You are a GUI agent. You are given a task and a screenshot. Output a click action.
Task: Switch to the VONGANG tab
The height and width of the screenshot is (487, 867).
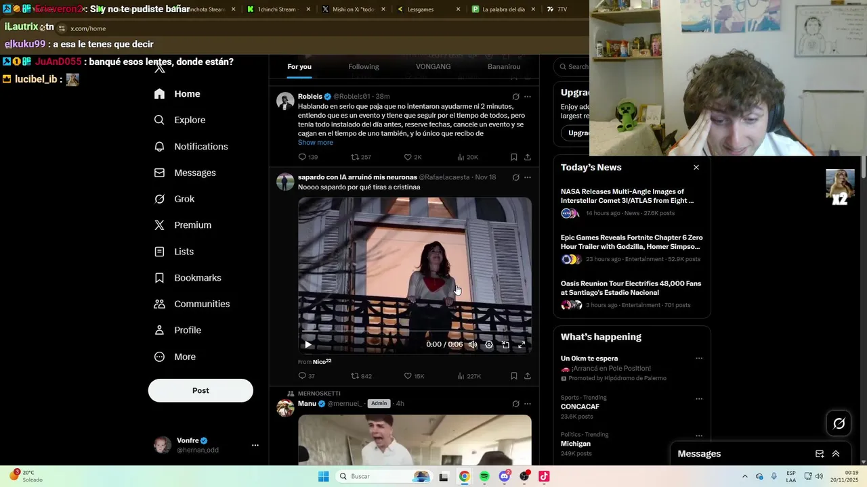click(433, 66)
